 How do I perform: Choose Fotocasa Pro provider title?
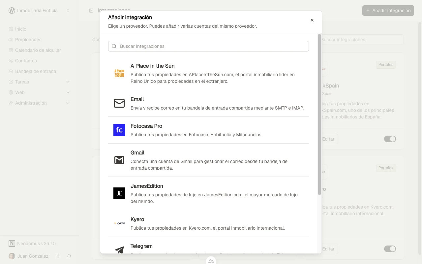click(146, 126)
